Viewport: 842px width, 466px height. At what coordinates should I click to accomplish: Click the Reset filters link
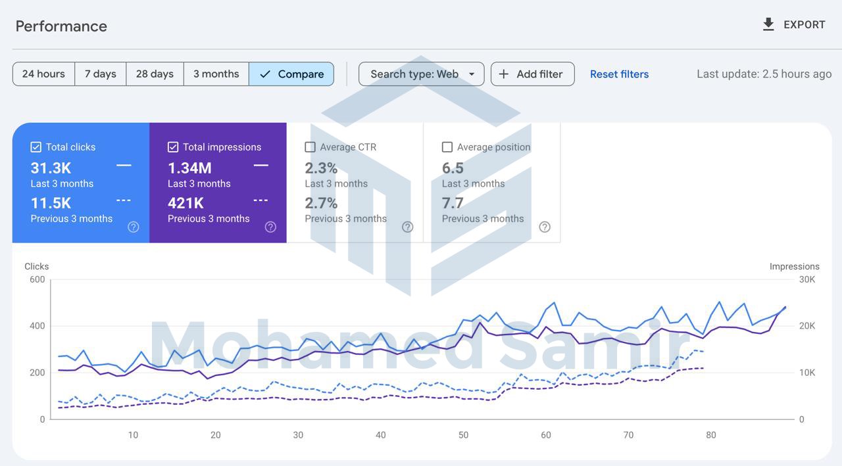point(619,74)
